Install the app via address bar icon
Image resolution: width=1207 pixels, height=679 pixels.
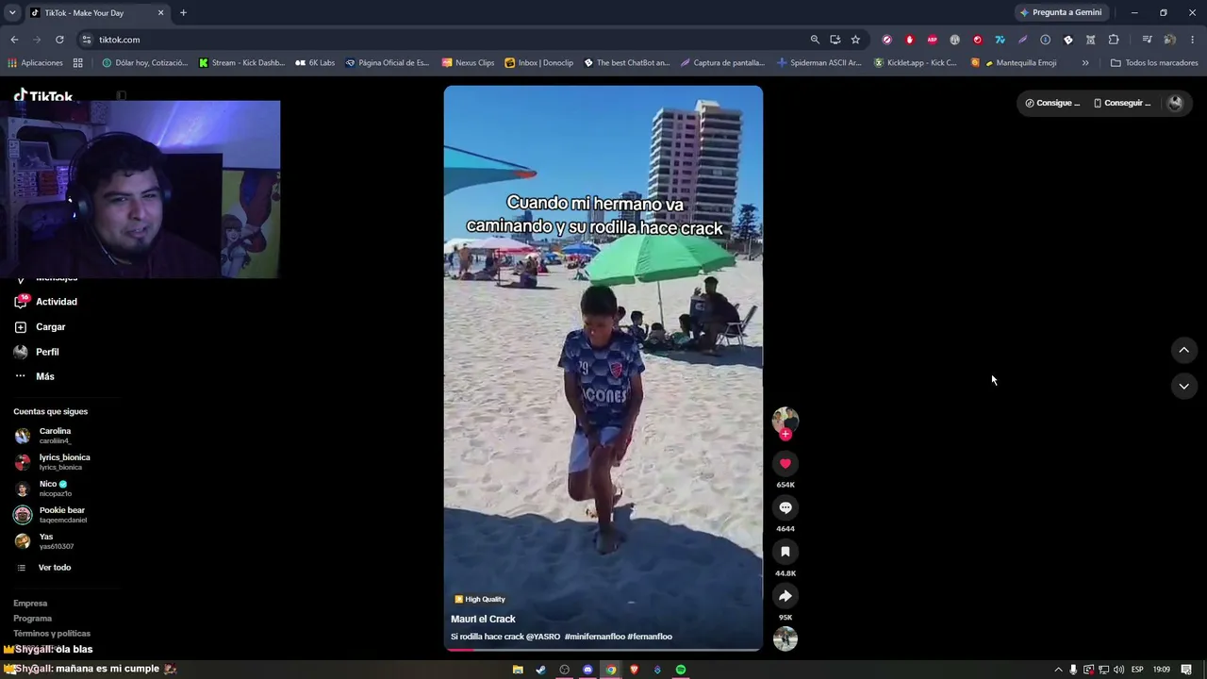[x=835, y=40]
